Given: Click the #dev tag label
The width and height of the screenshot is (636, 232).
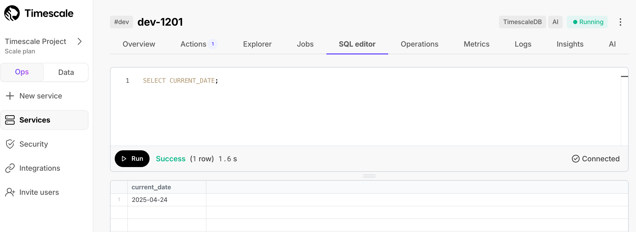Looking at the screenshot, I should coord(122,22).
